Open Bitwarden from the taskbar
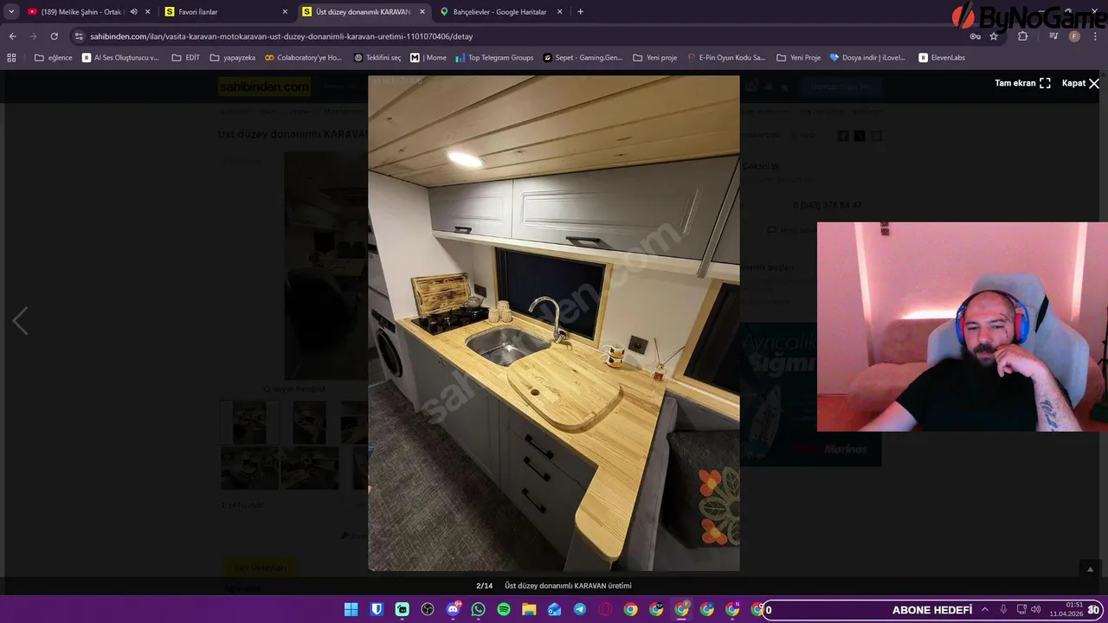The width and height of the screenshot is (1108, 623). pyautogui.click(x=377, y=609)
